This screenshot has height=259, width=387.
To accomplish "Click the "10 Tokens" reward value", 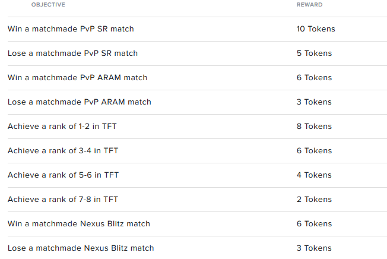I will coord(316,29).
